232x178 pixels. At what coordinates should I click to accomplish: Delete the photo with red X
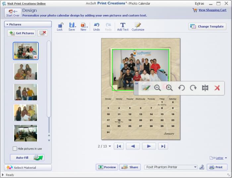pyautogui.click(x=217, y=88)
